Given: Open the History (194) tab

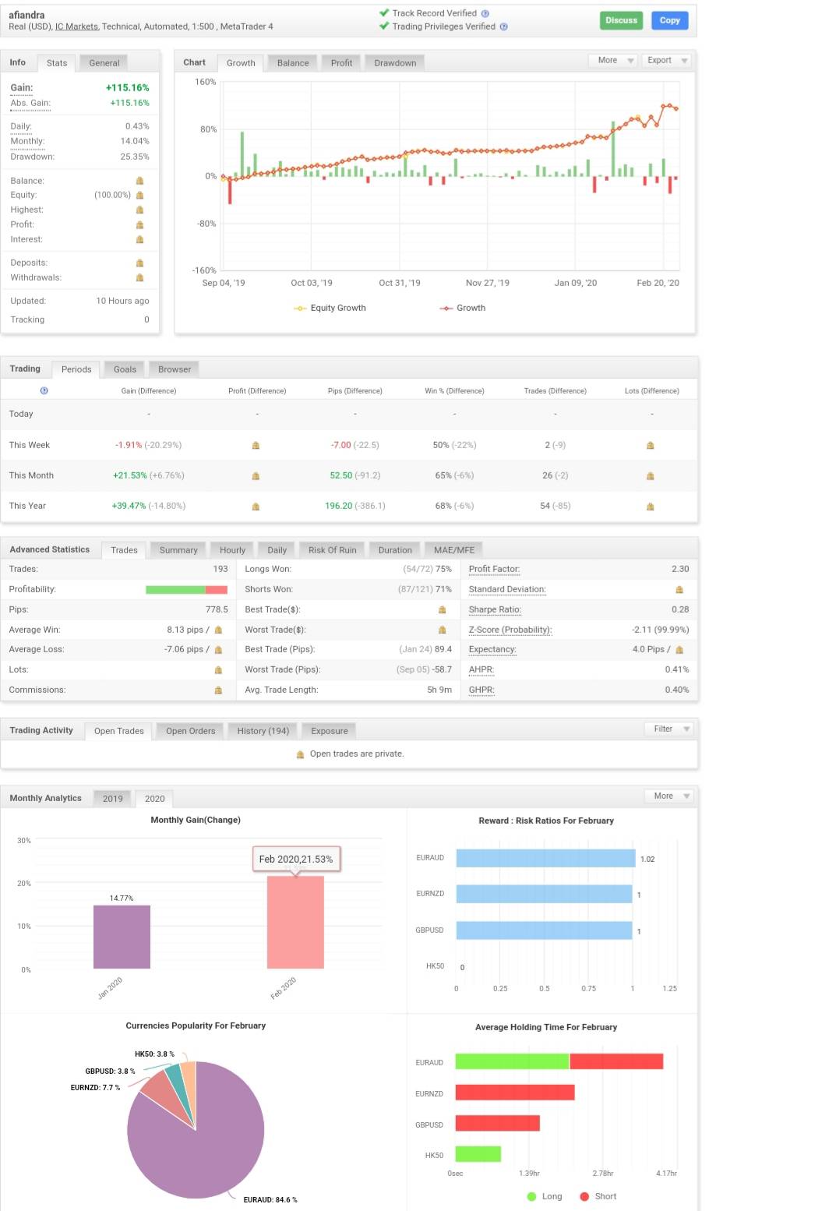Looking at the screenshot, I should click(x=263, y=731).
